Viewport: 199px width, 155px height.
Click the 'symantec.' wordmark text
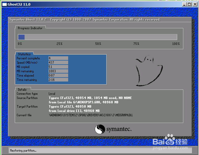[119, 129]
